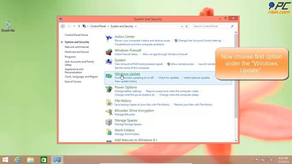Image resolution: width=292 pixels, height=164 pixels.
Task: Click the search magnifier icon
Action: [232, 26]
